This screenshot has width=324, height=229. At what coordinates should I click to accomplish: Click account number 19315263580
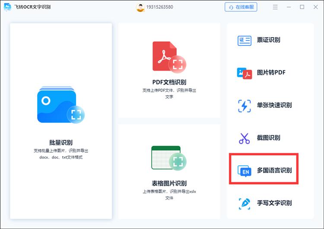pos(159,7)
